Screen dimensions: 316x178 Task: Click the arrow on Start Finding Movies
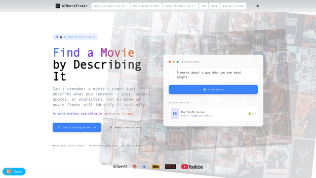[x=95, y=128]
